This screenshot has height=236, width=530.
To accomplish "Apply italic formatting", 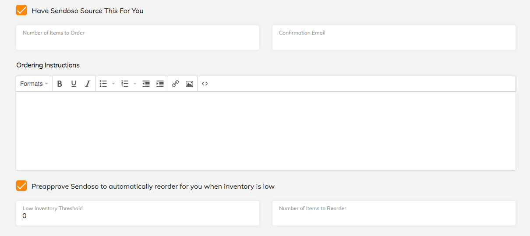I will point(88,84).
